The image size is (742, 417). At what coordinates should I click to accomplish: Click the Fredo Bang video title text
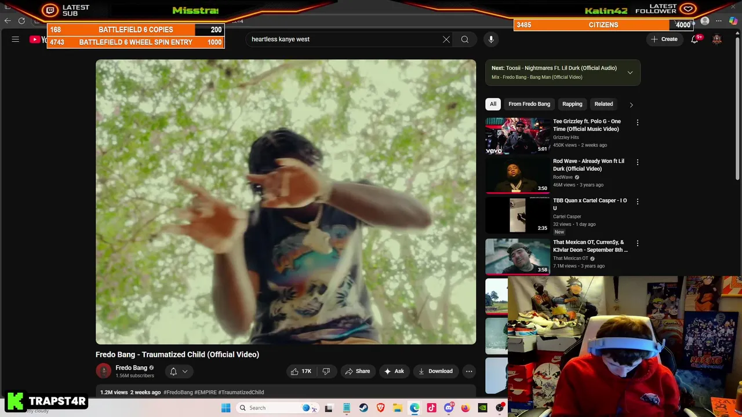coord(177,354)
